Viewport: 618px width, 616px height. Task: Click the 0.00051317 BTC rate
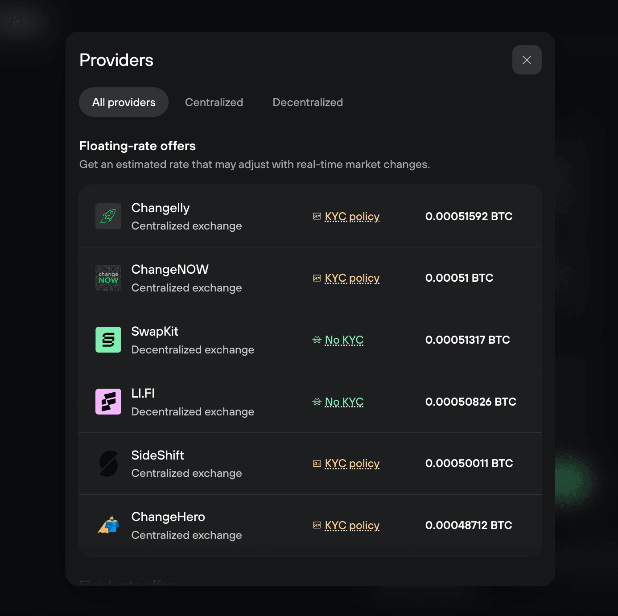[x=468, y=340]
